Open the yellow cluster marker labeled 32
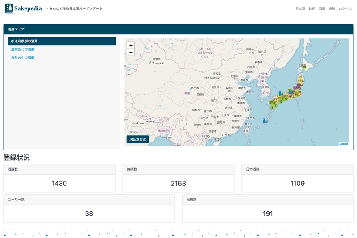Viewport: 357px width, 238px height. pos(294,96)
